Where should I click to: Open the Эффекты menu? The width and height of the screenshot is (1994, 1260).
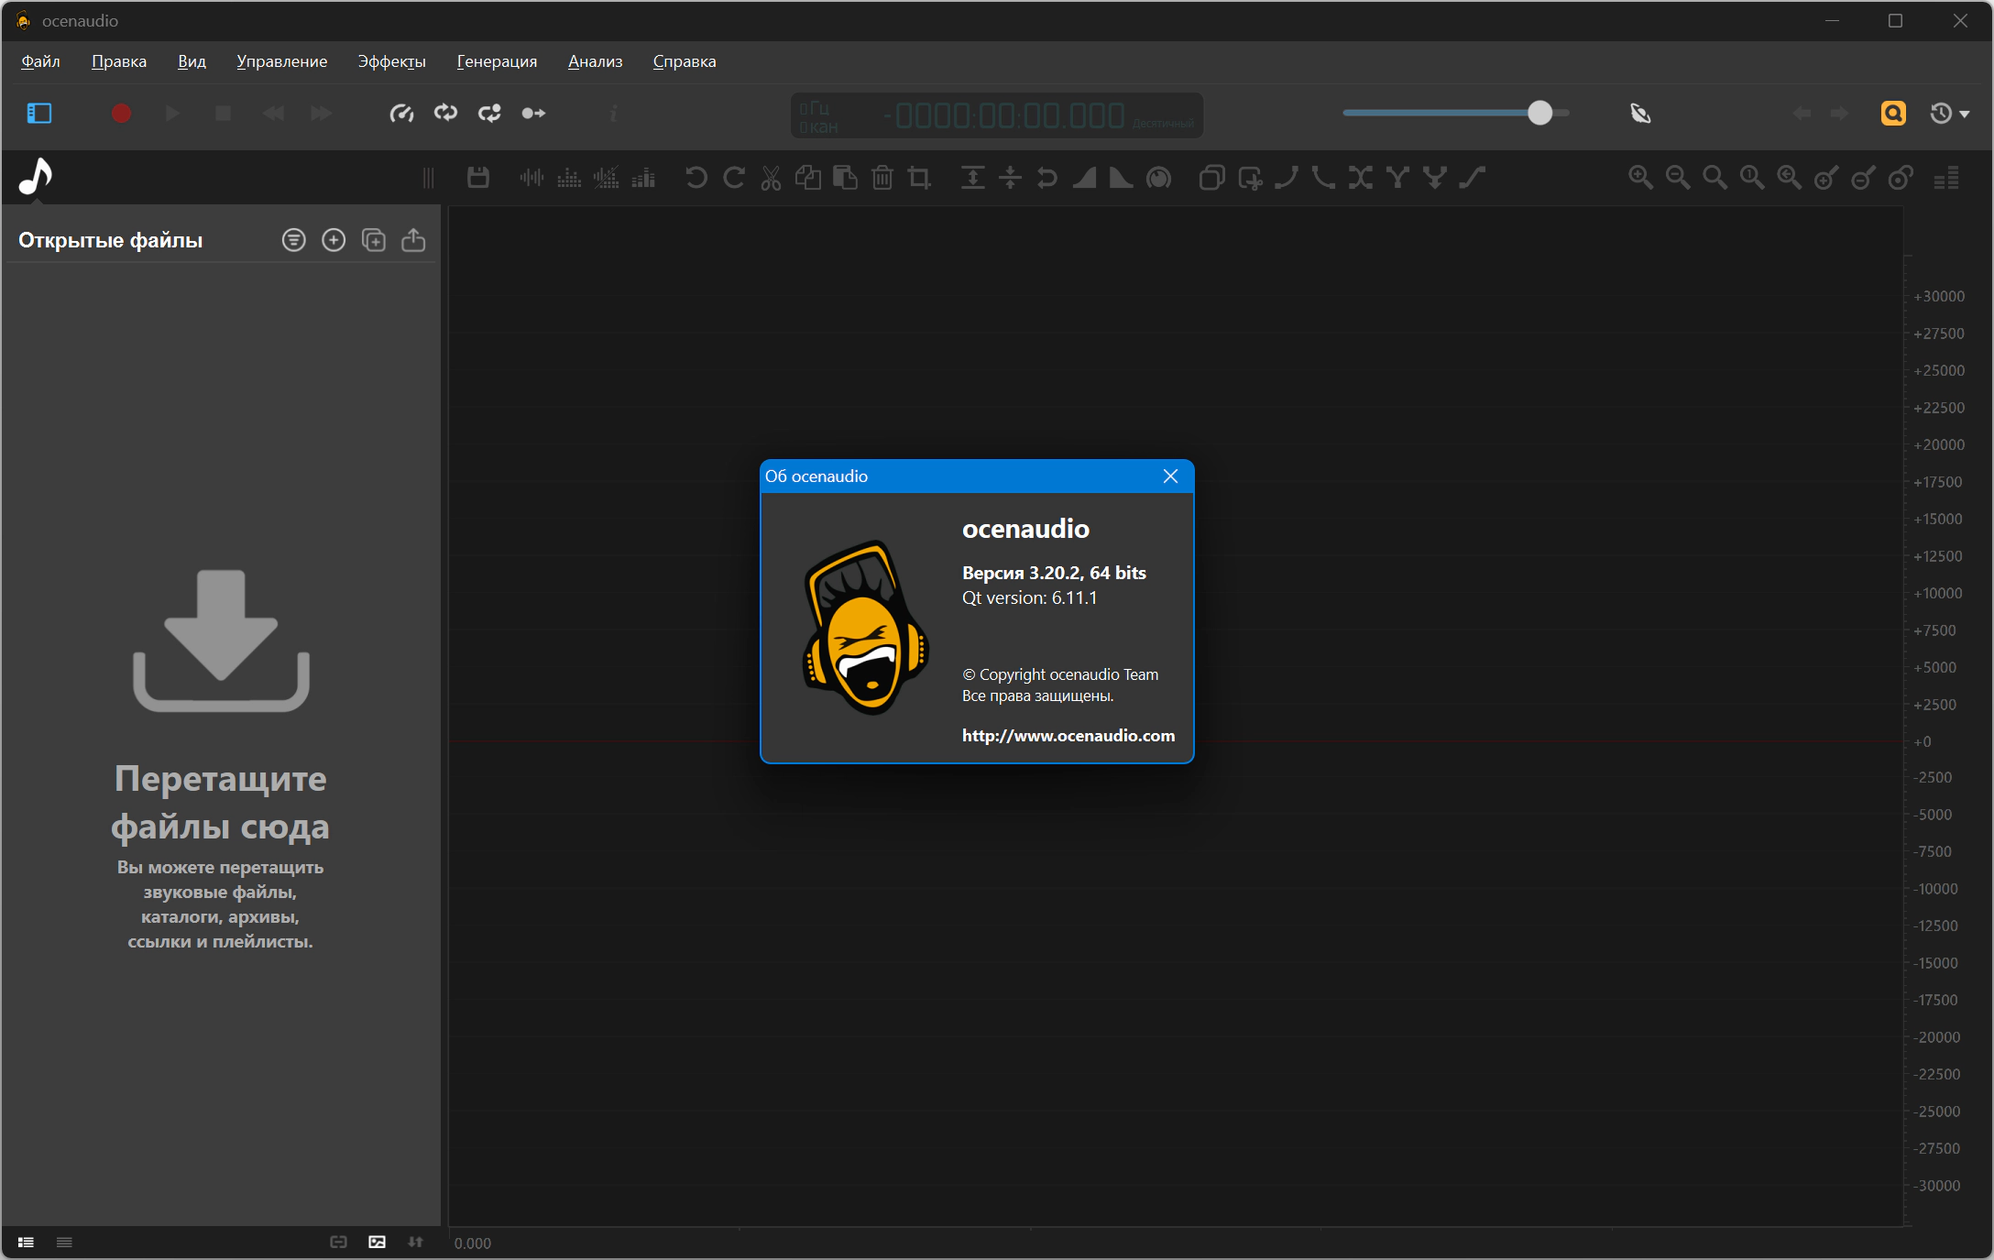[392, 61]
